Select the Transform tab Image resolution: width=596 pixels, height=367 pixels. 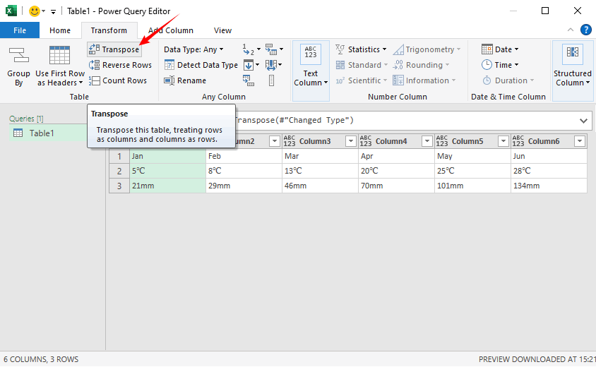109,30
